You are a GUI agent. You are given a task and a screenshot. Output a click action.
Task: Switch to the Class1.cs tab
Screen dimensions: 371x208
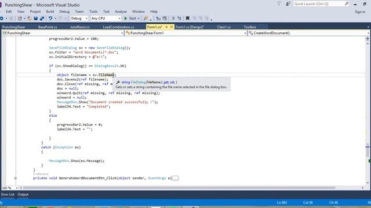224,27
